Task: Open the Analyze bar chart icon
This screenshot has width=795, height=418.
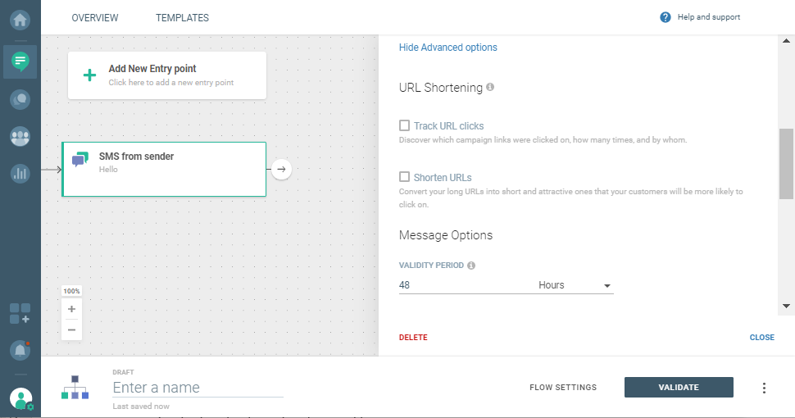Action: (x=20, y=173)
